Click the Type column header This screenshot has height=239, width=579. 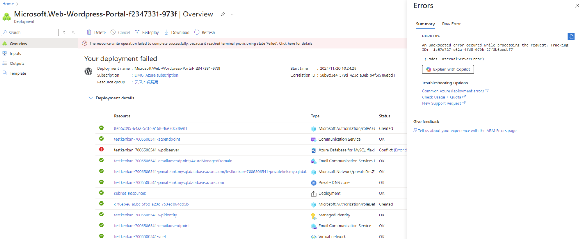(x=315, y=116)
